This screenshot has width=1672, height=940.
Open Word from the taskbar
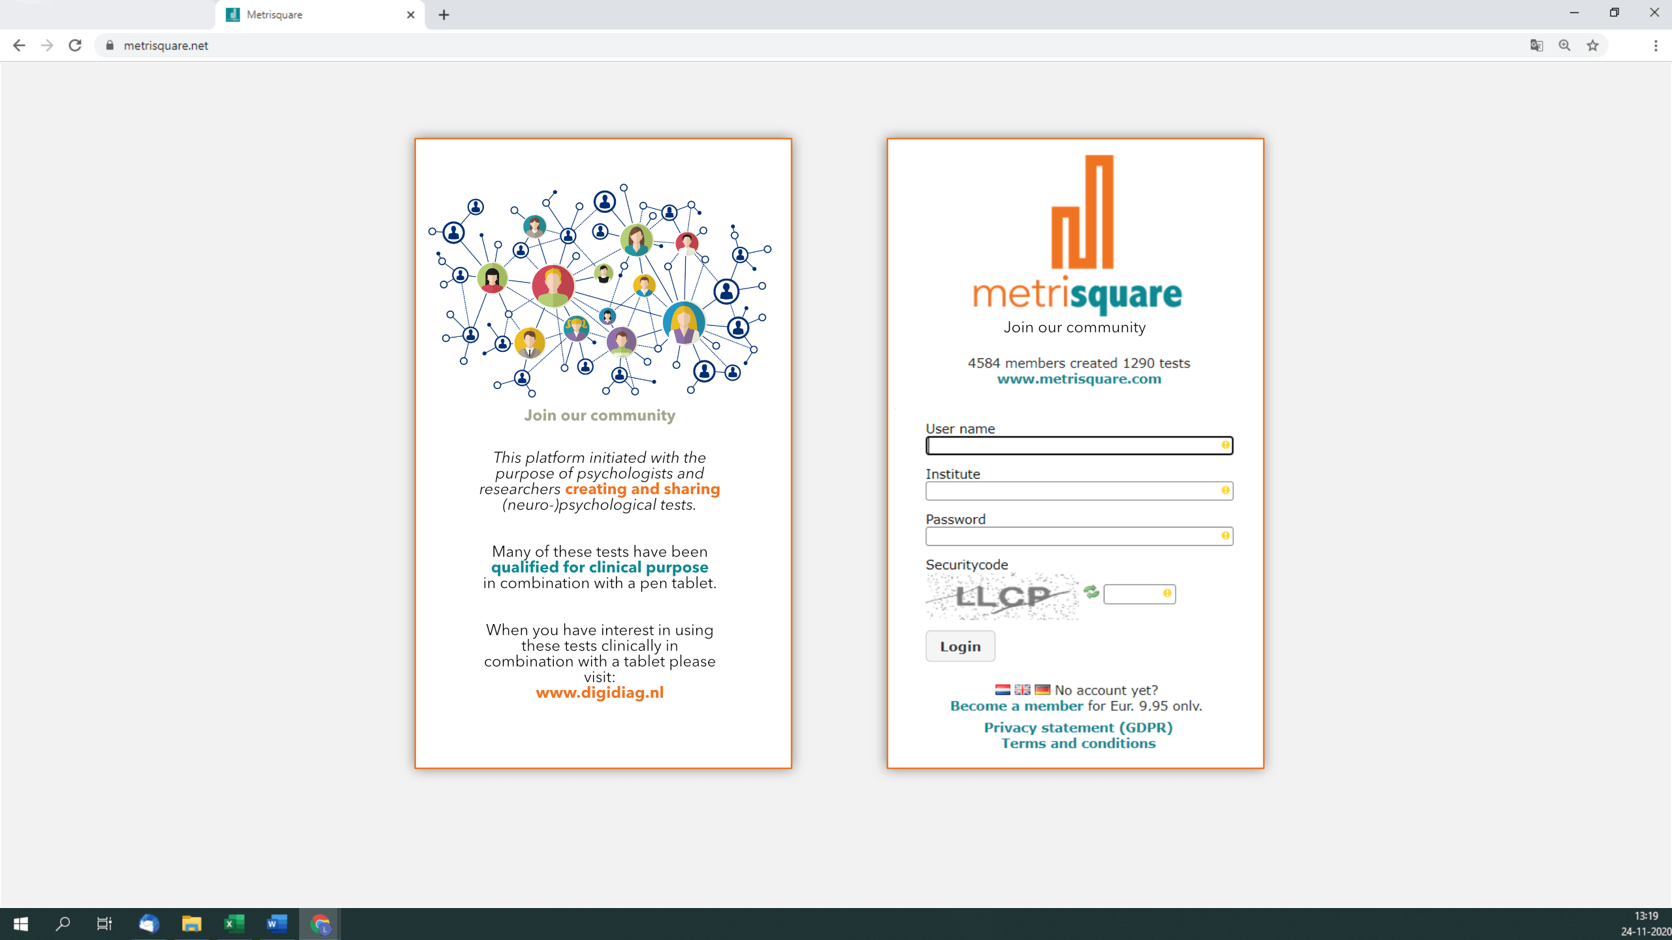point(277,924)
